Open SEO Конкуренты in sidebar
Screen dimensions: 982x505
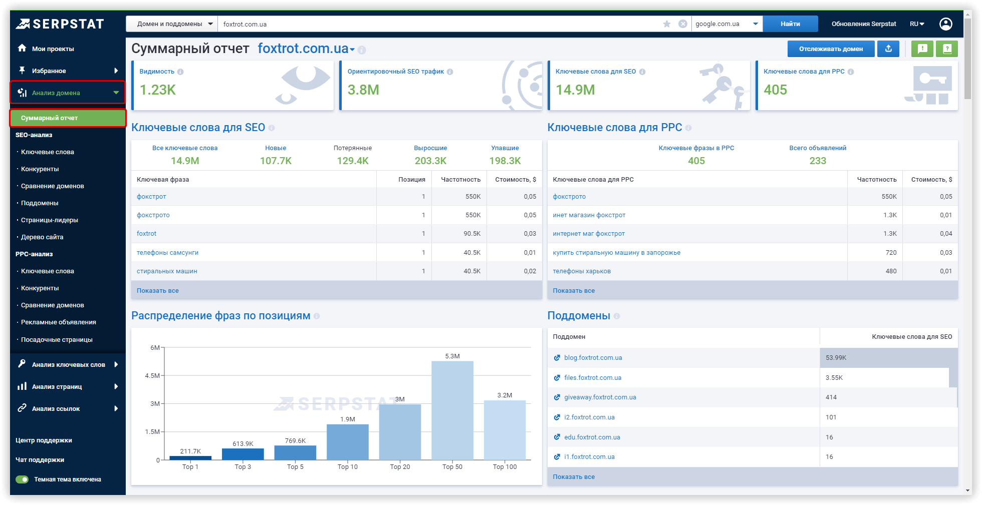(40, 169)
